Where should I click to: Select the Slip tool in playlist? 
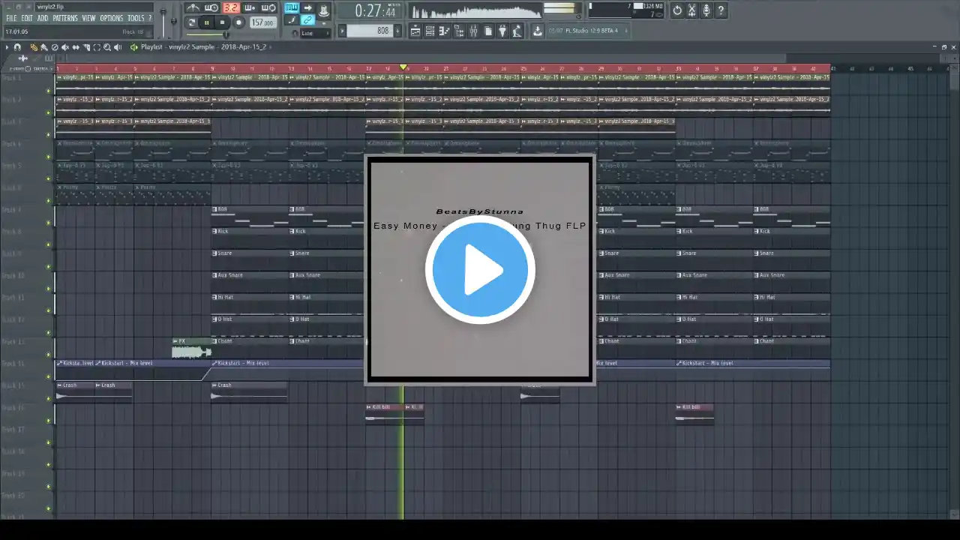pos(76,47)
